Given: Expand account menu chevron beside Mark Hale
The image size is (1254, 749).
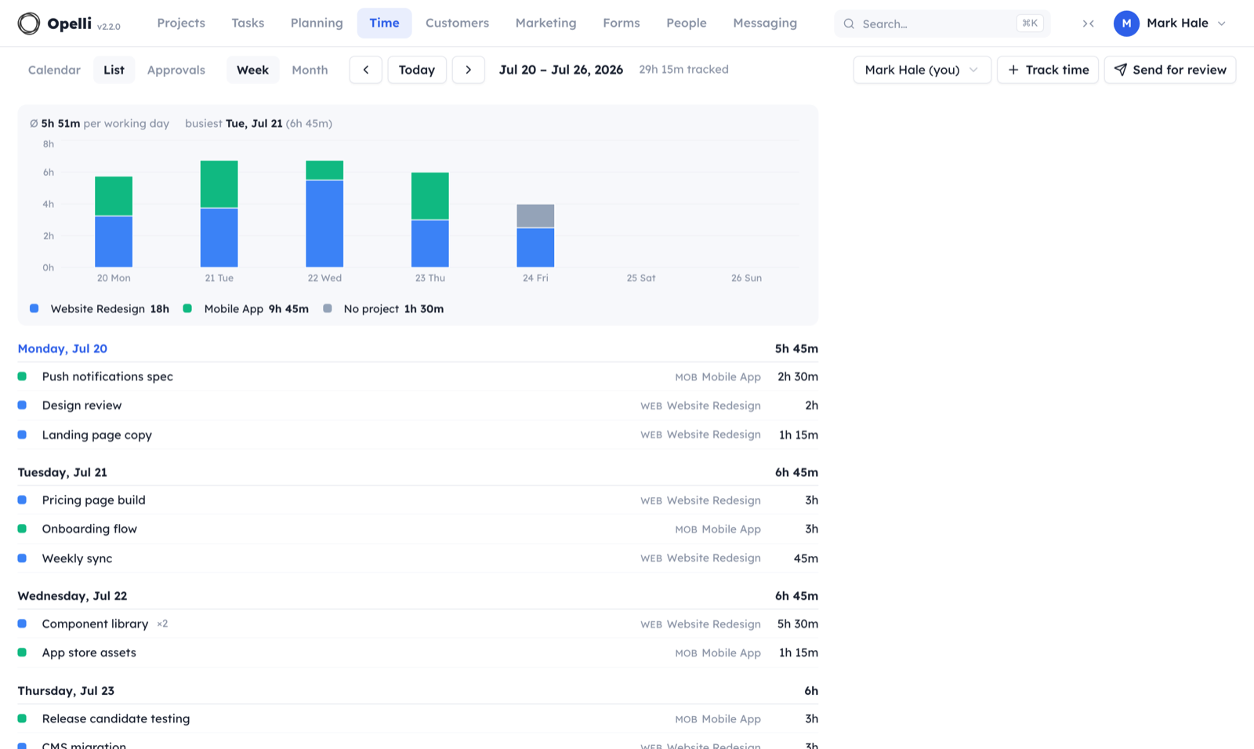Looking at the screenshot, I should (x=1221, y=24).
